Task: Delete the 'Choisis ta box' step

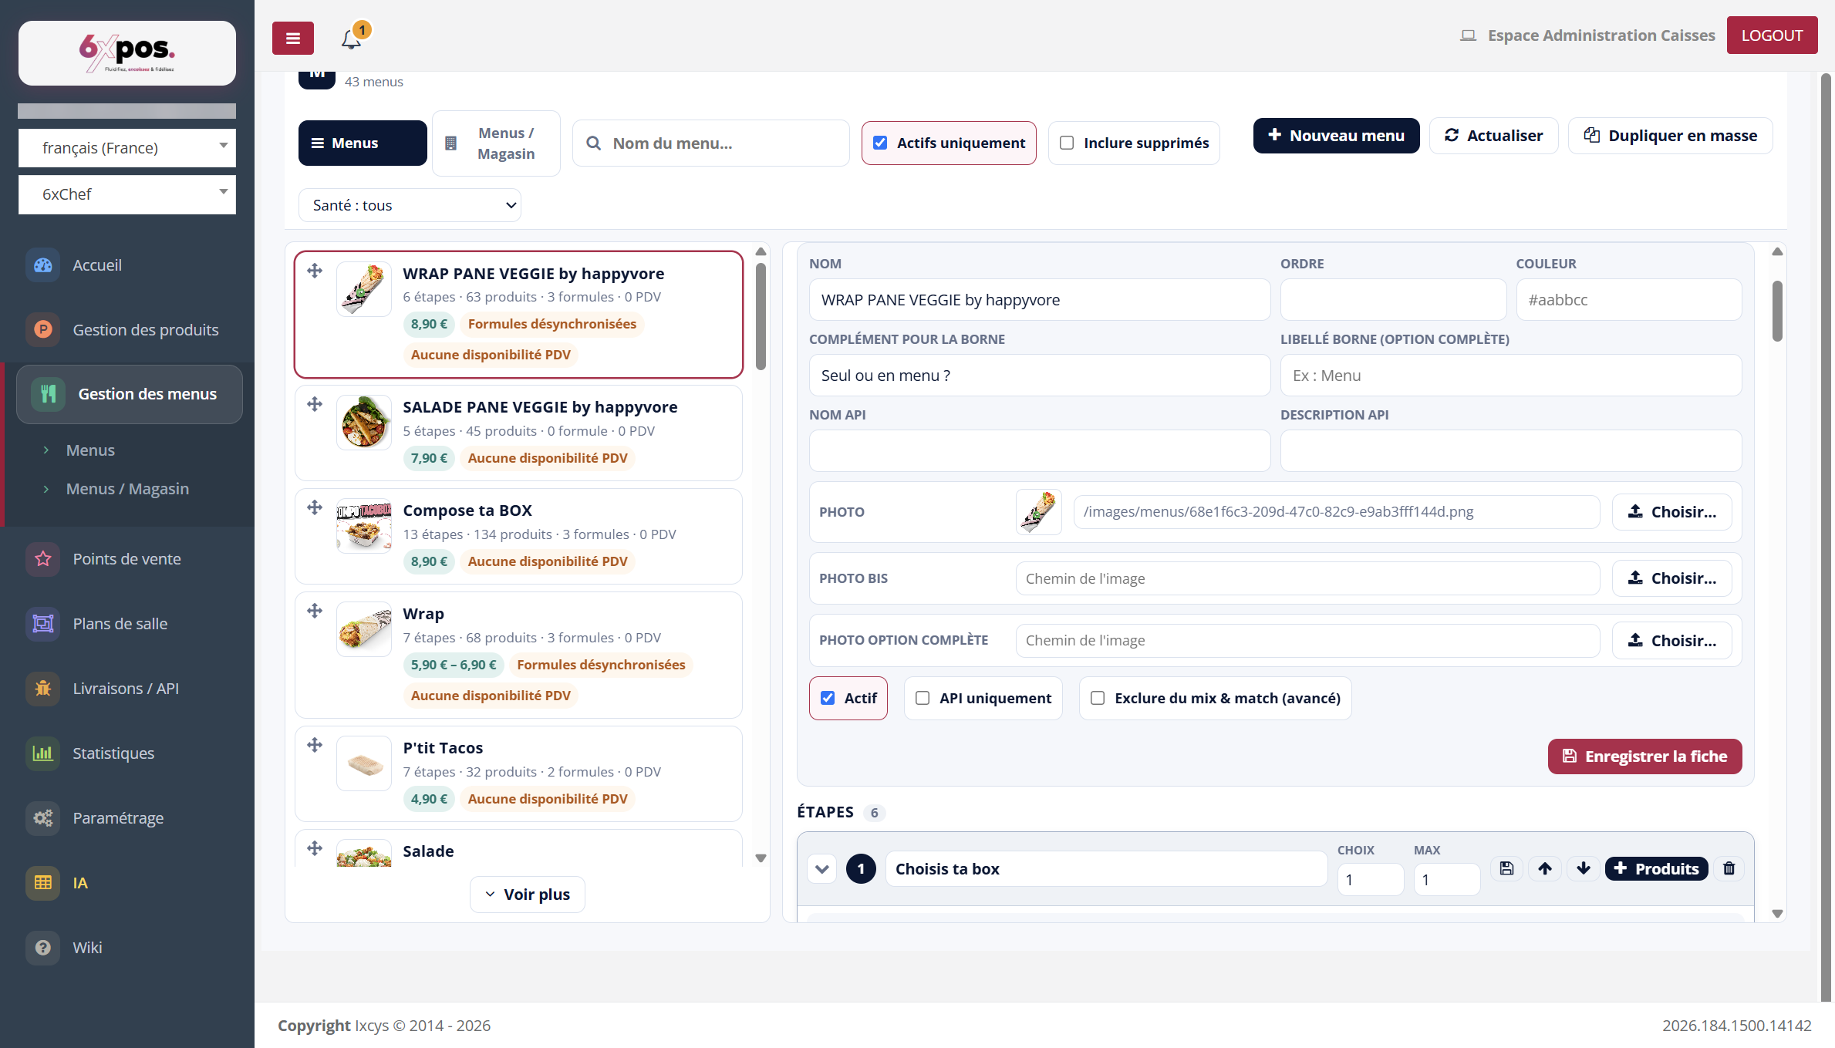Action: click(x=1729, y=868)
